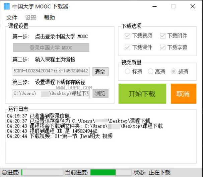The image size is (203, 177).
Task: Click the course homepage link input field
Action: click(x=51, y=71)
